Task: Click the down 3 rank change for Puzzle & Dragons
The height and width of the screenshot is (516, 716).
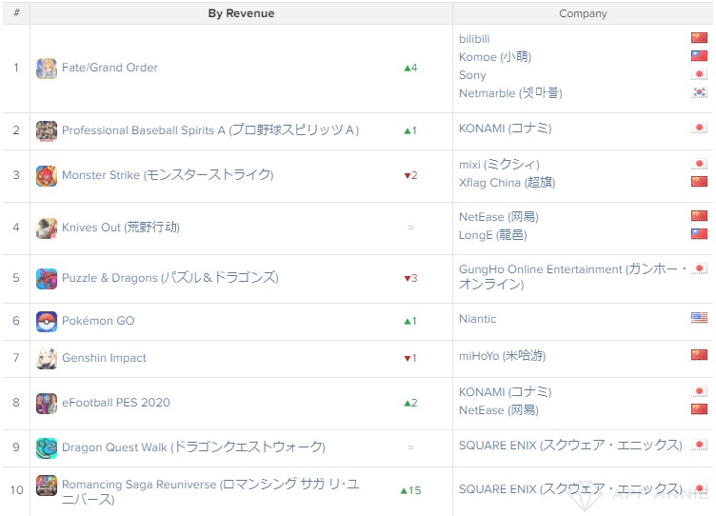Action: [x=410, y=278]
